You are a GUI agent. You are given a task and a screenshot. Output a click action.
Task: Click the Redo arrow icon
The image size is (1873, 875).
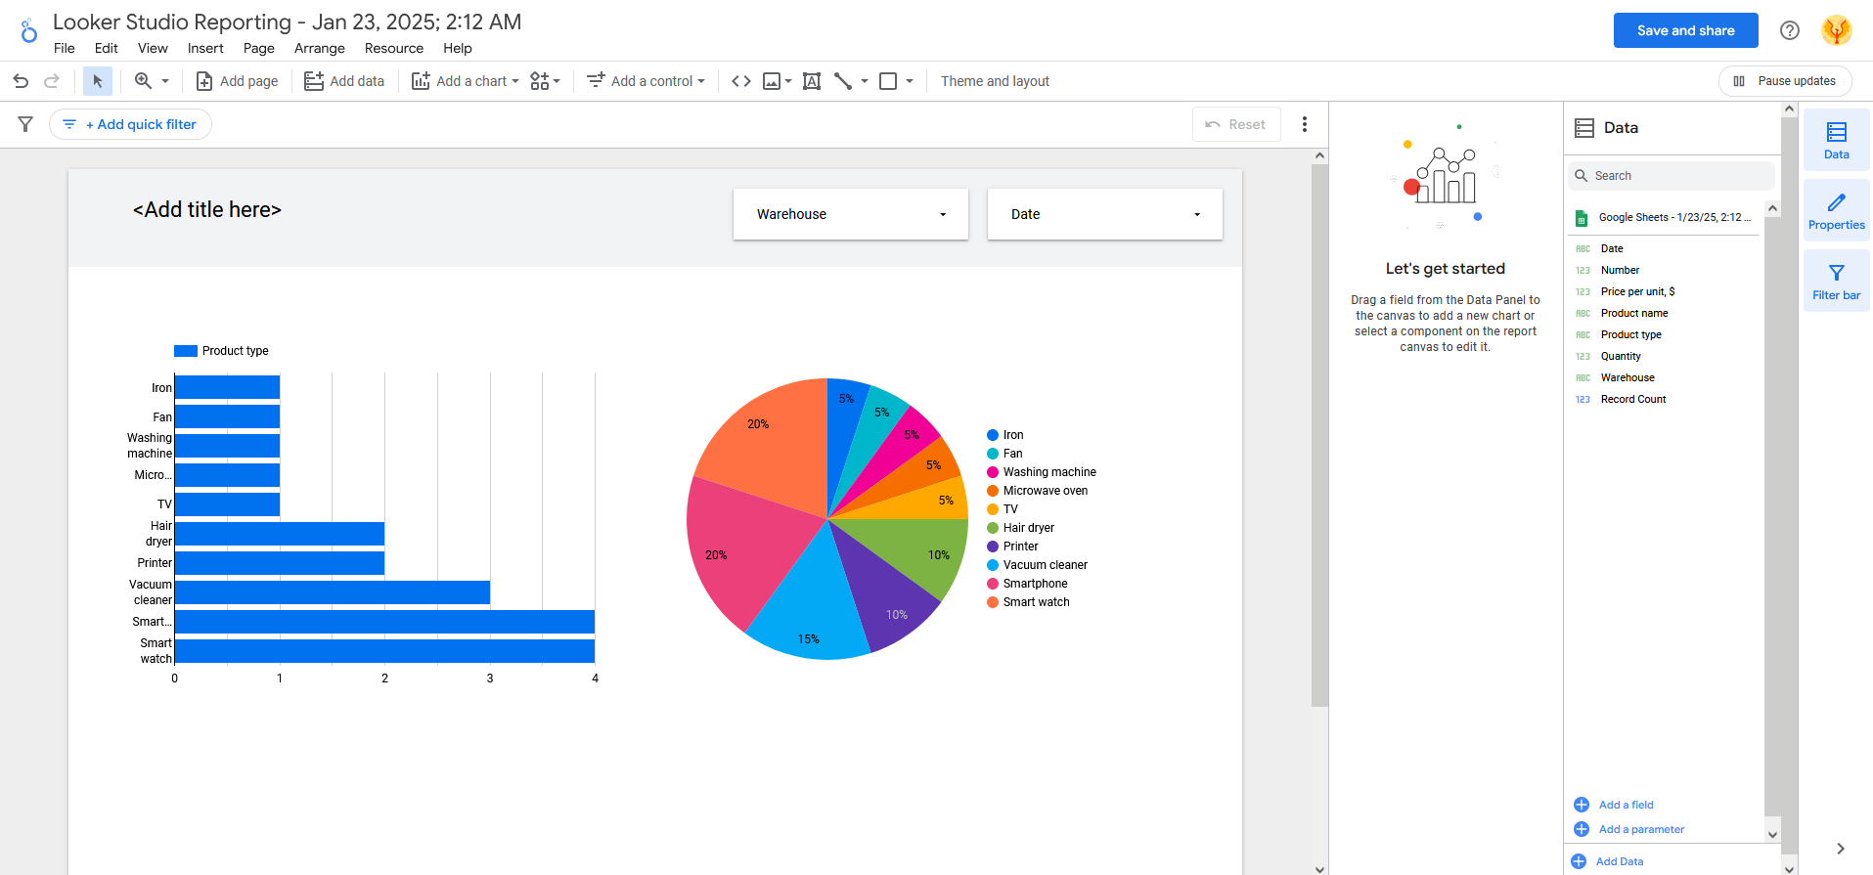52,81
